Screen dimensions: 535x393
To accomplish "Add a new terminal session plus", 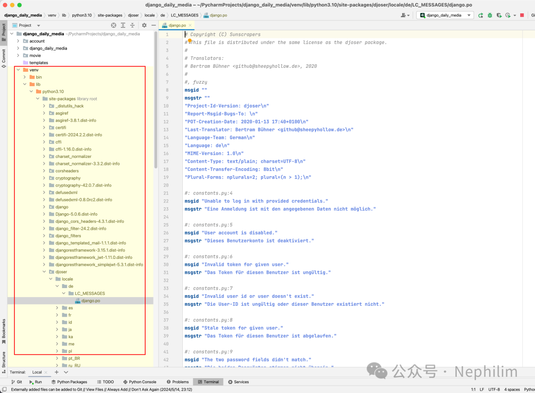I will click(x=56, y=372).
